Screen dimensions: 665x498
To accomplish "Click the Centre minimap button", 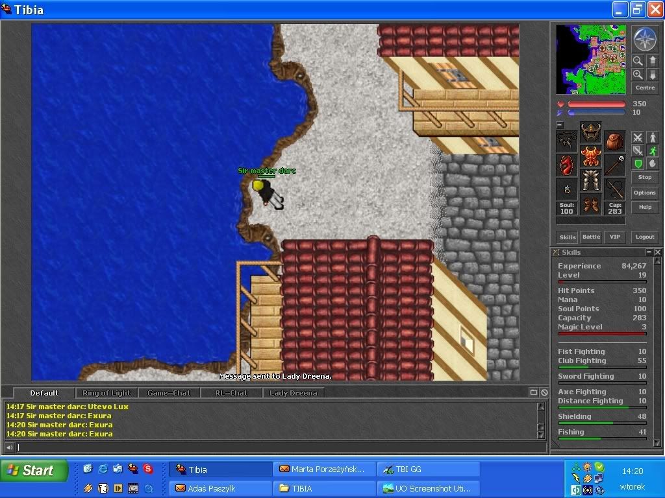I will [x=645, y=88].
